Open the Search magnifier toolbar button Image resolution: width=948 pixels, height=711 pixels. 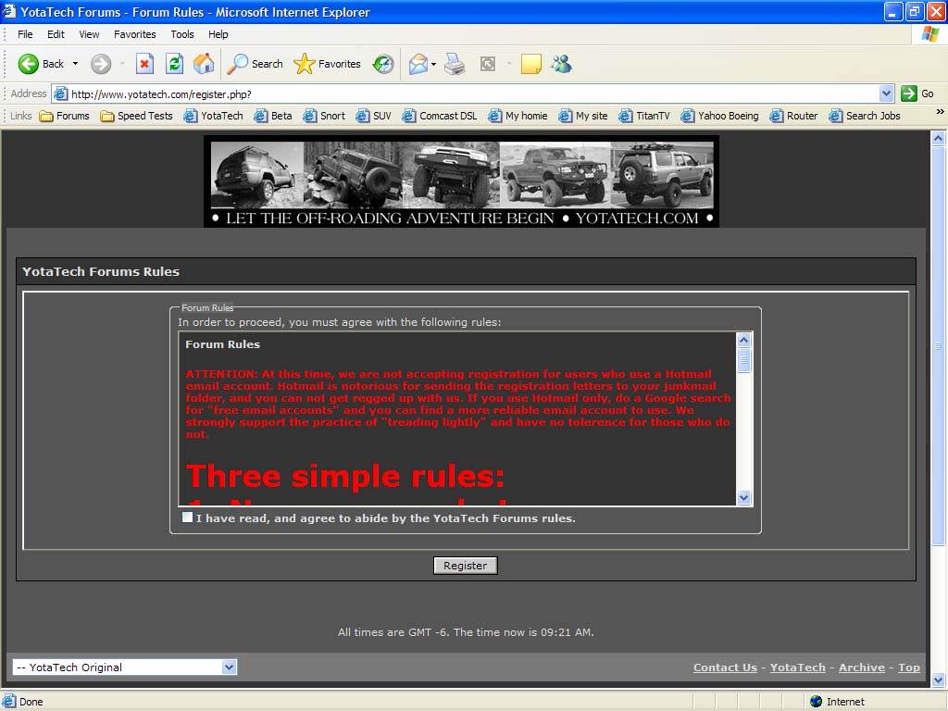pyautogui.click(x=255, y=64)
